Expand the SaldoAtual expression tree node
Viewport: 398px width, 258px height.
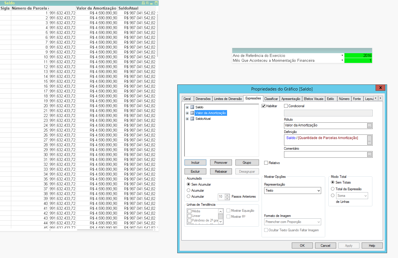tap(187, 119)
